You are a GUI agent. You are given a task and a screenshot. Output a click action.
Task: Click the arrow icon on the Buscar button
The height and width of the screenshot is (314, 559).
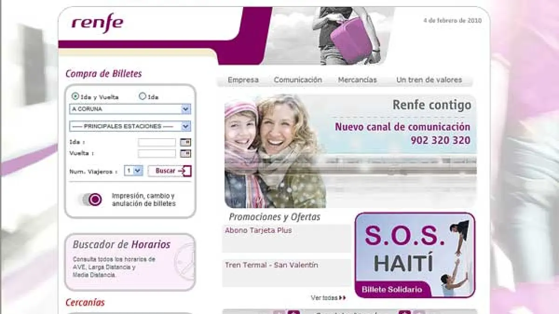point(185,171)
